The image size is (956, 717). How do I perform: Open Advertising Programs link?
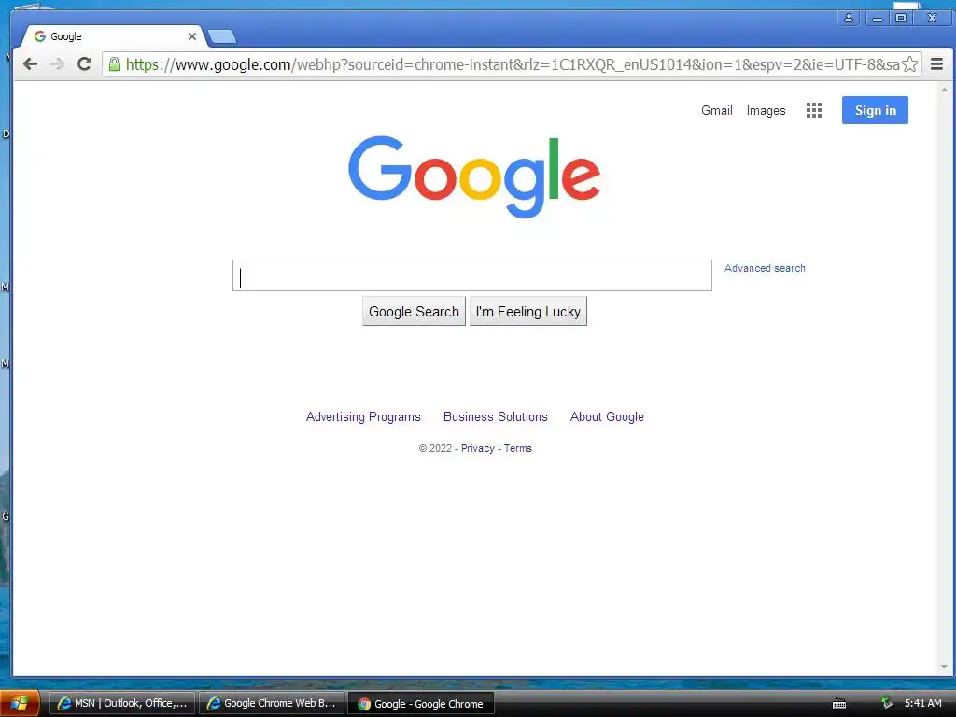click(363, 417)
